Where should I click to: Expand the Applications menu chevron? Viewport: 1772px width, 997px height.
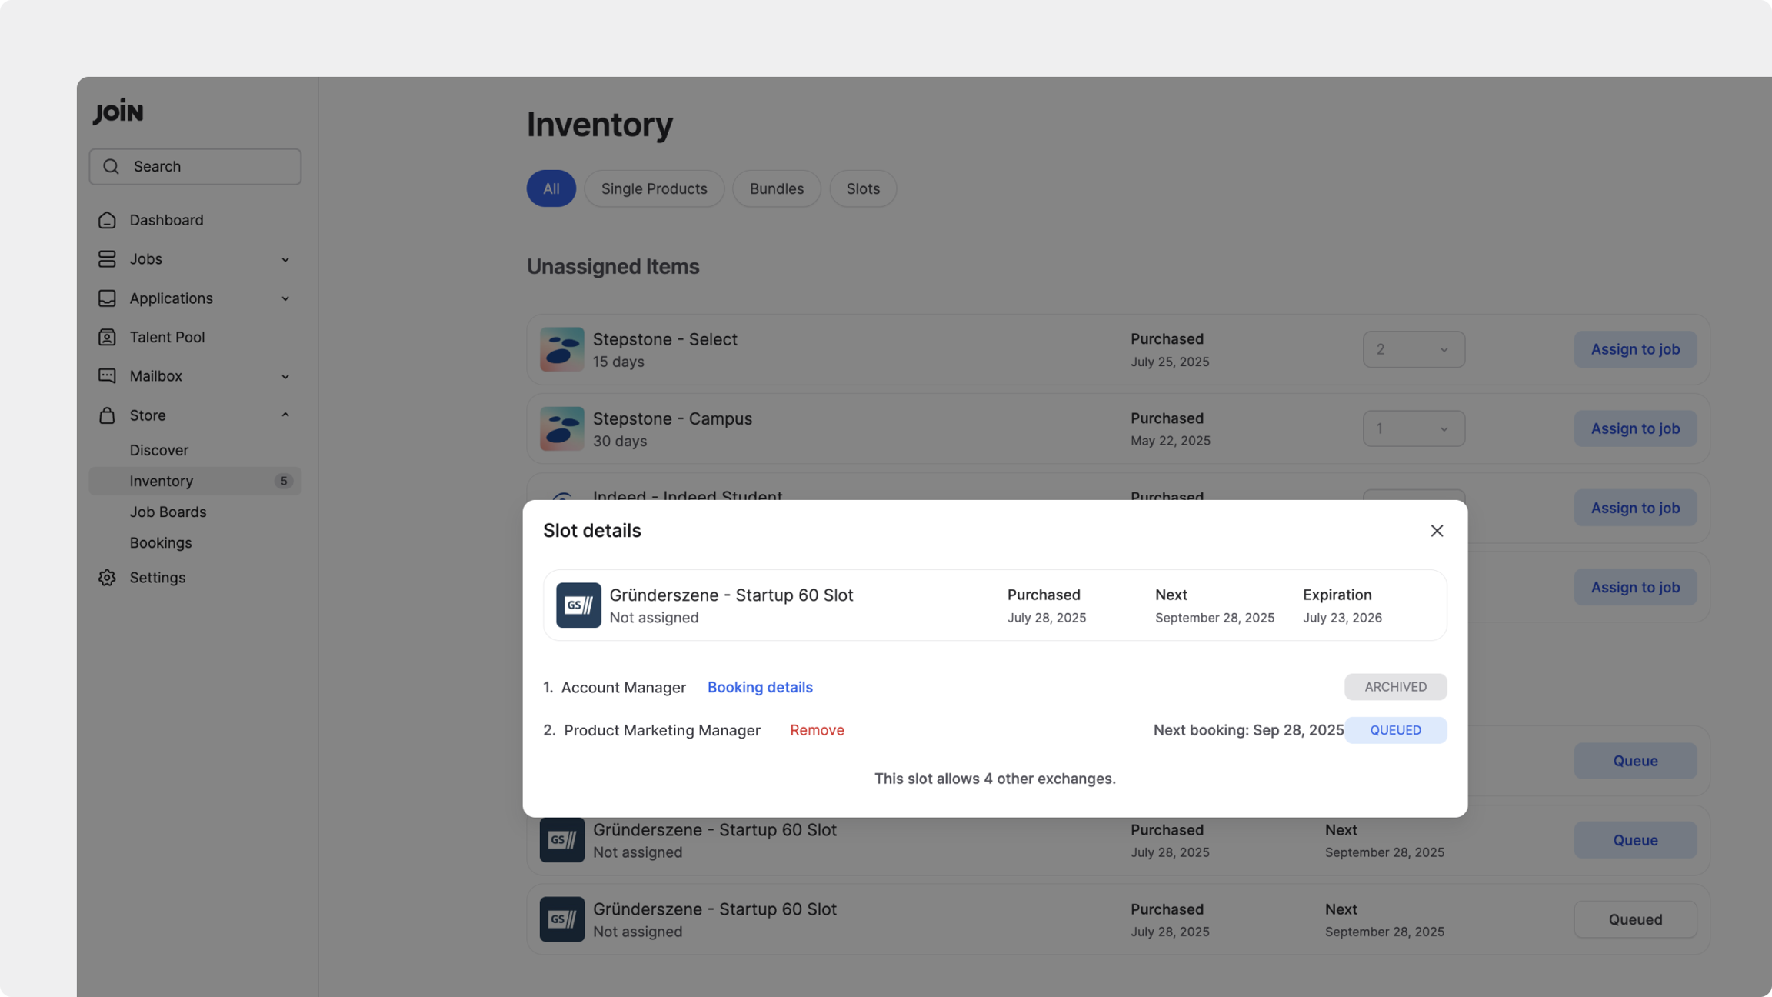(285, 298)
